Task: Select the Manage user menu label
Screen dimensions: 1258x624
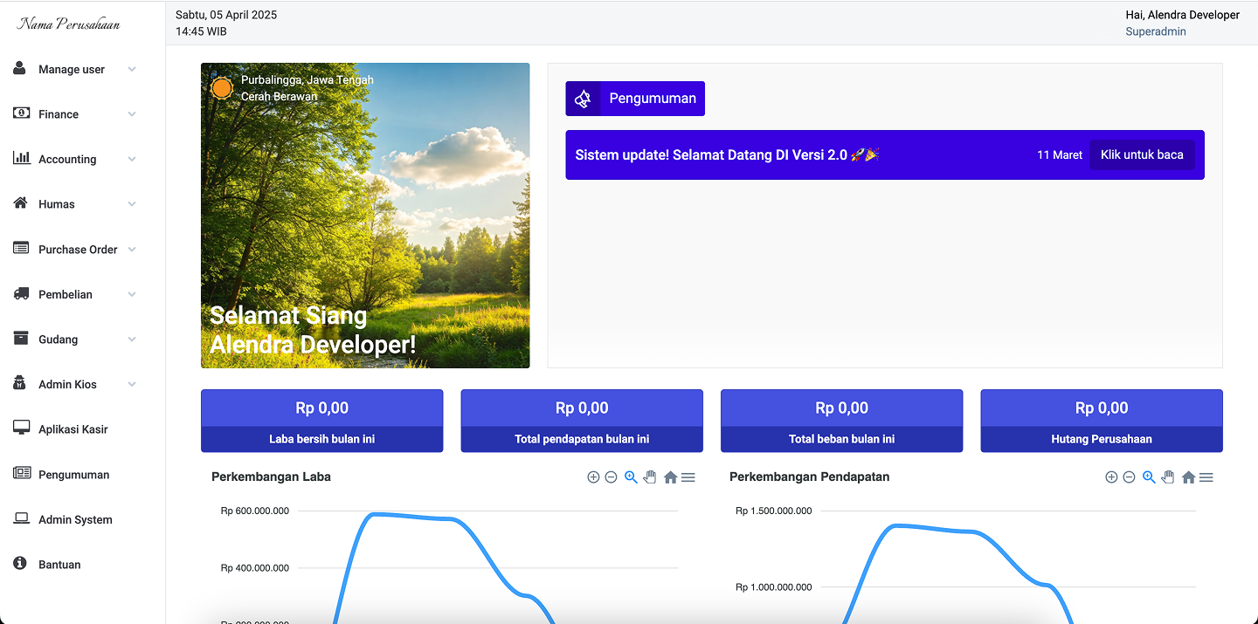Action: 72,69
